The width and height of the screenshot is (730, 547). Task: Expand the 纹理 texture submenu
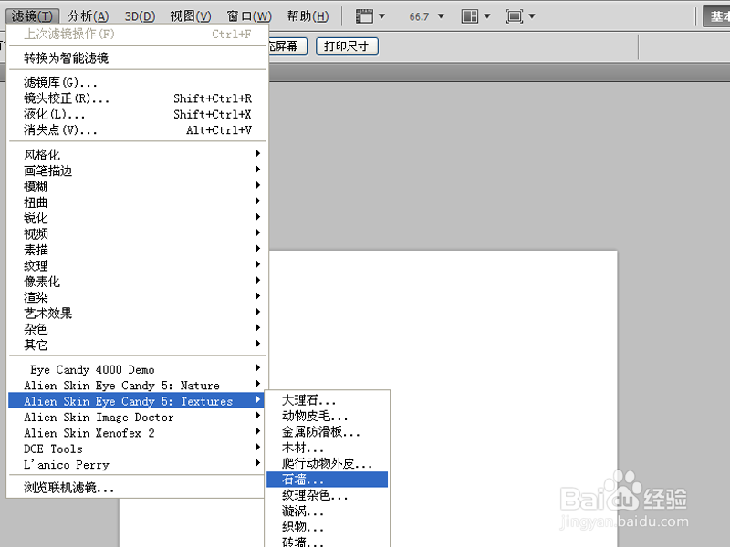(138, 265)
